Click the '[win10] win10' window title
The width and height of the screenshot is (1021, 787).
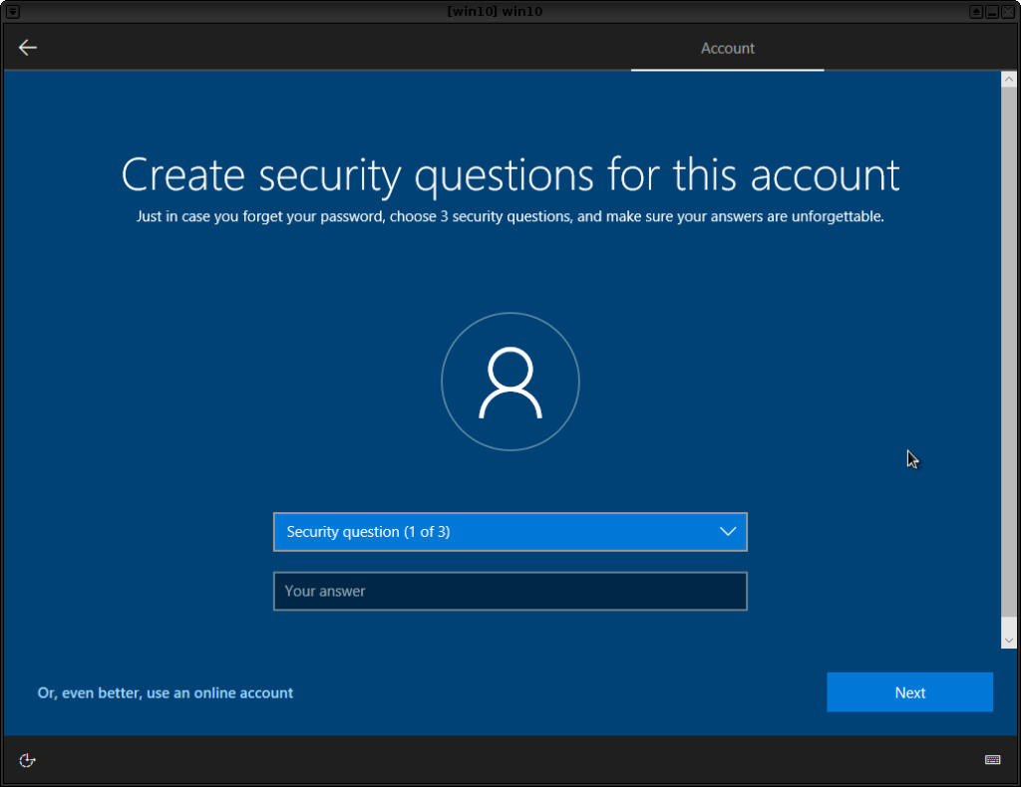click(x=495, y=12)
